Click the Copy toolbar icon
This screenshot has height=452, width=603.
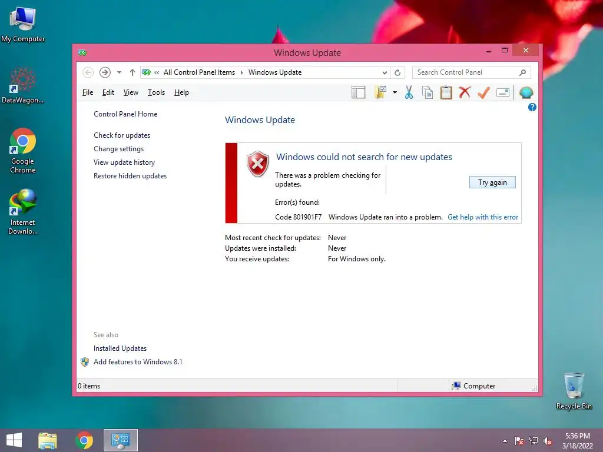[428, 92]
